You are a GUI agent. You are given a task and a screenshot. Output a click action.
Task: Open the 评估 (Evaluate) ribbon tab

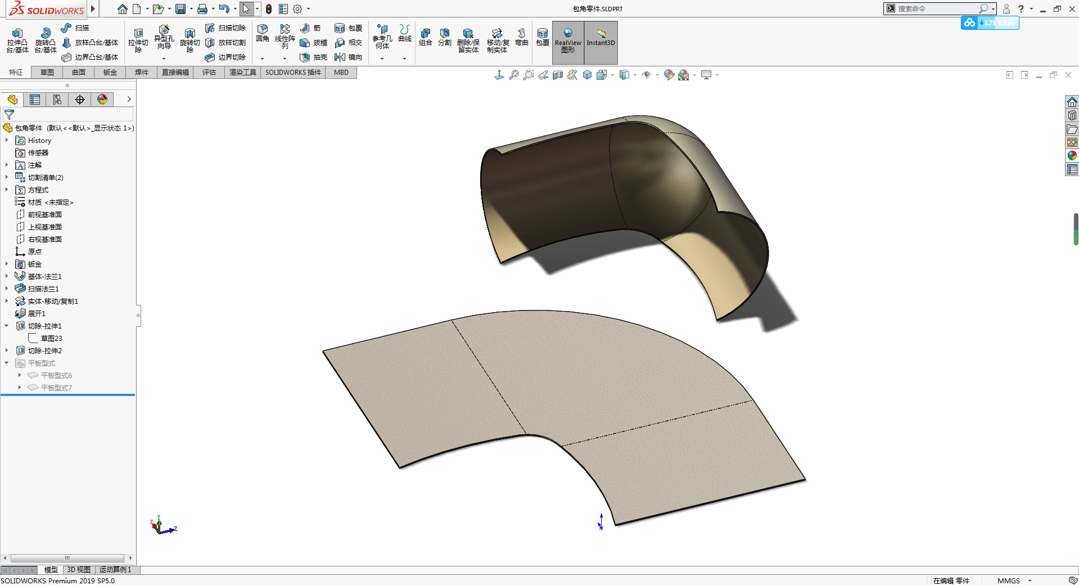point(209,73)
